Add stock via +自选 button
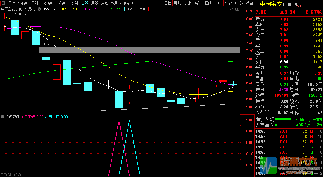Image resolution: width=323 pixels, height=177 pixels. tap(239, 3)
